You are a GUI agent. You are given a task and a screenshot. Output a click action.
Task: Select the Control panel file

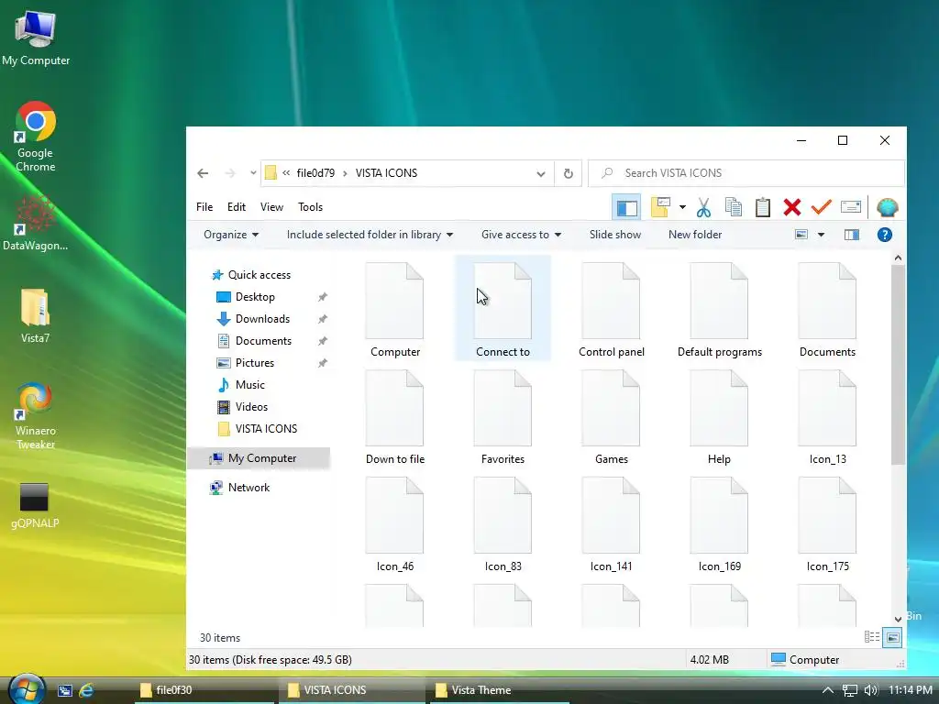[611, 310]
